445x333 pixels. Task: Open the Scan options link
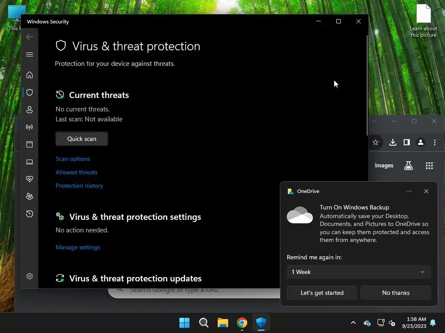pos(73,159)
